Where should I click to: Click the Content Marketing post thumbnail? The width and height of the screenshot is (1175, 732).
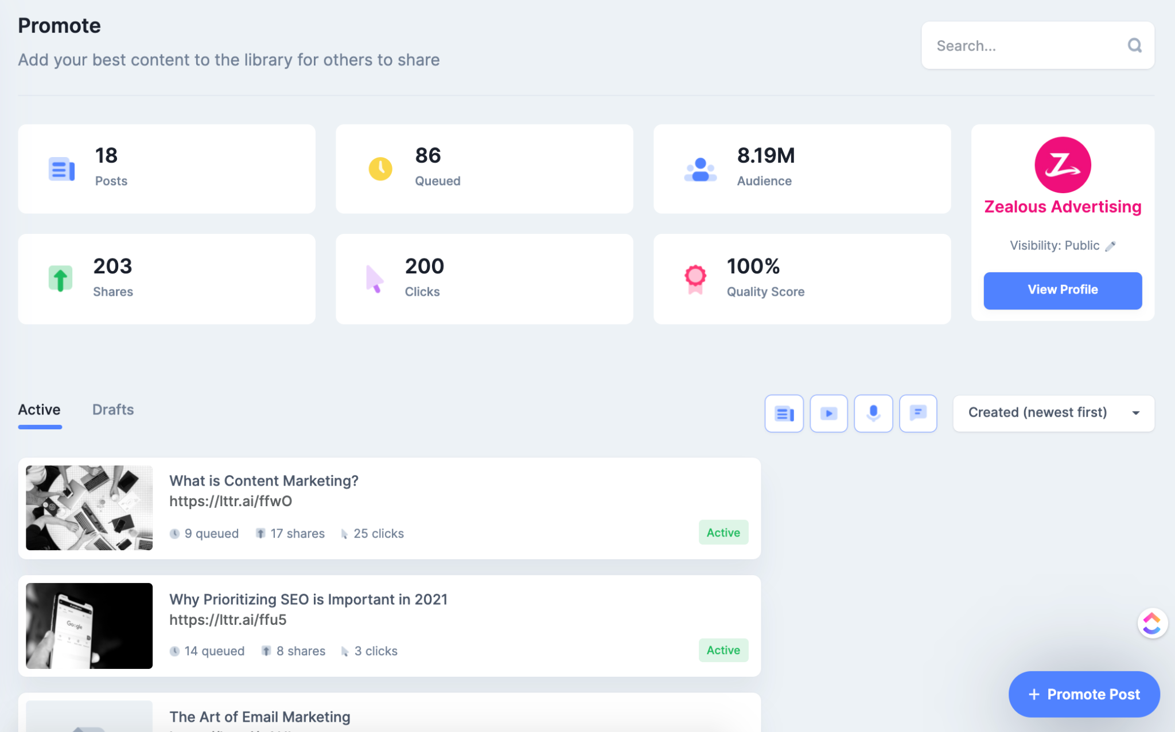89,508
